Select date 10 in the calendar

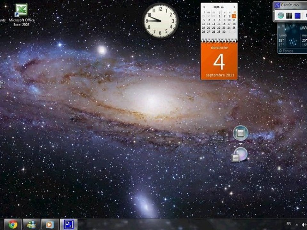tap(229, 20)
